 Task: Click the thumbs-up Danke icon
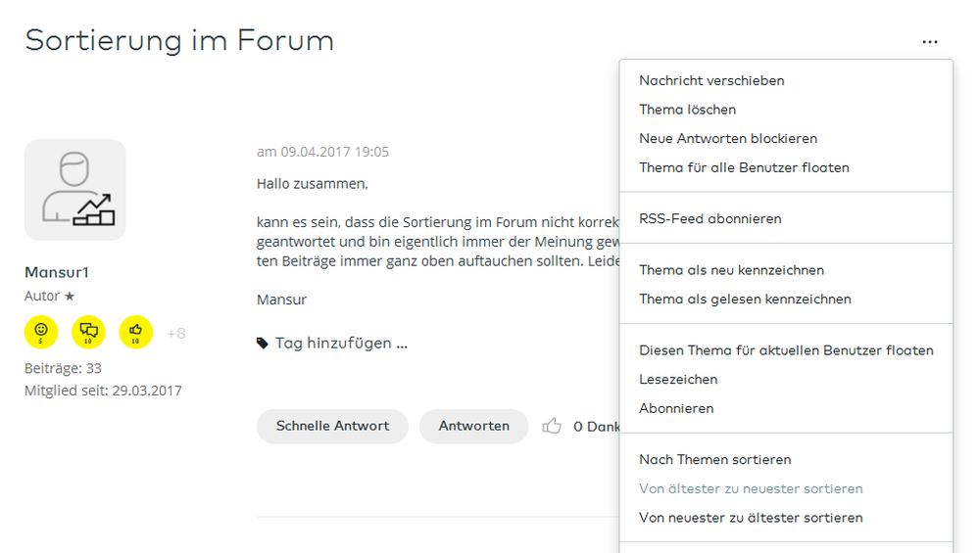coord(552,426)
